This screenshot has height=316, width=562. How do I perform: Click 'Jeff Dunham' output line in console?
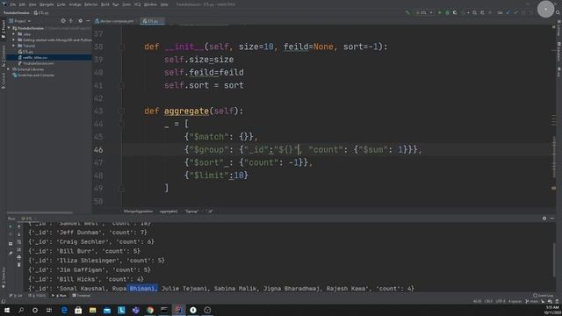tap(88, 232)
